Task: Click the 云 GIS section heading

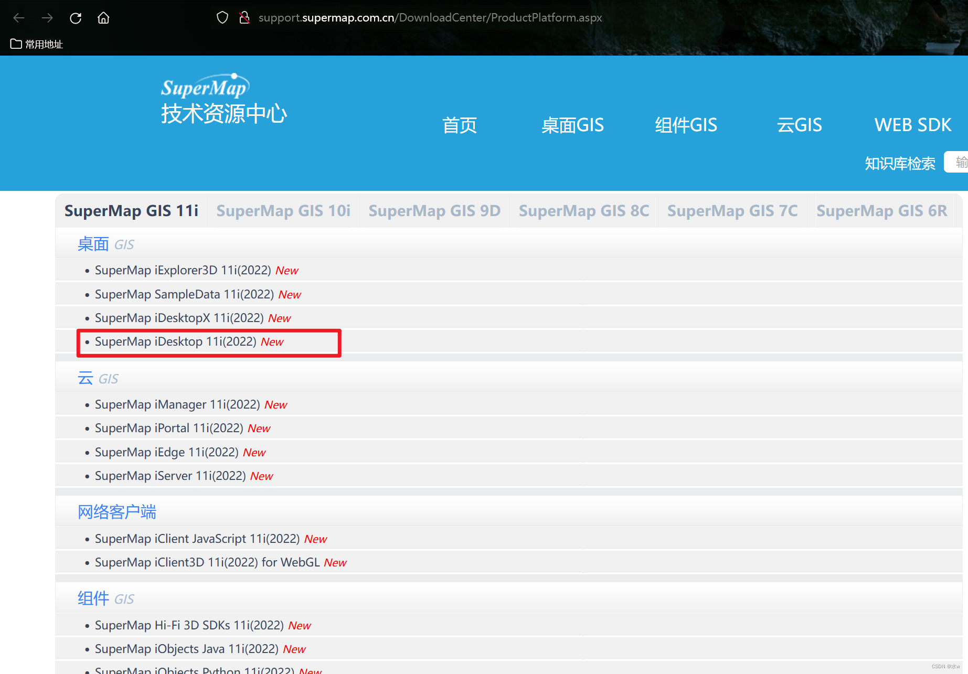Action: coord(98,379)
